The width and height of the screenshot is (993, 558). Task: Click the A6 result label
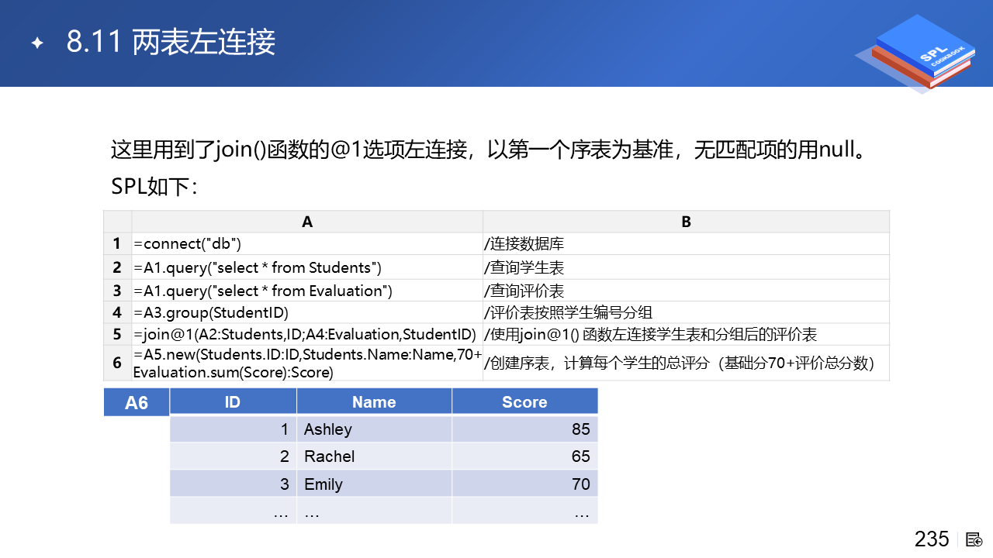click(x=137, y=403)
